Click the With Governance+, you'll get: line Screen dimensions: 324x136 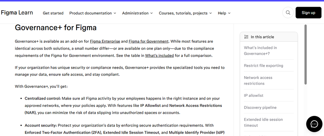(41, 86)
